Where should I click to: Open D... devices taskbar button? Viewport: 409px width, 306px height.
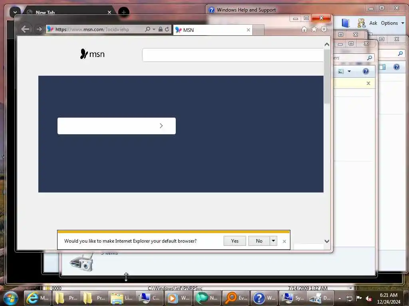click(320, 298)
